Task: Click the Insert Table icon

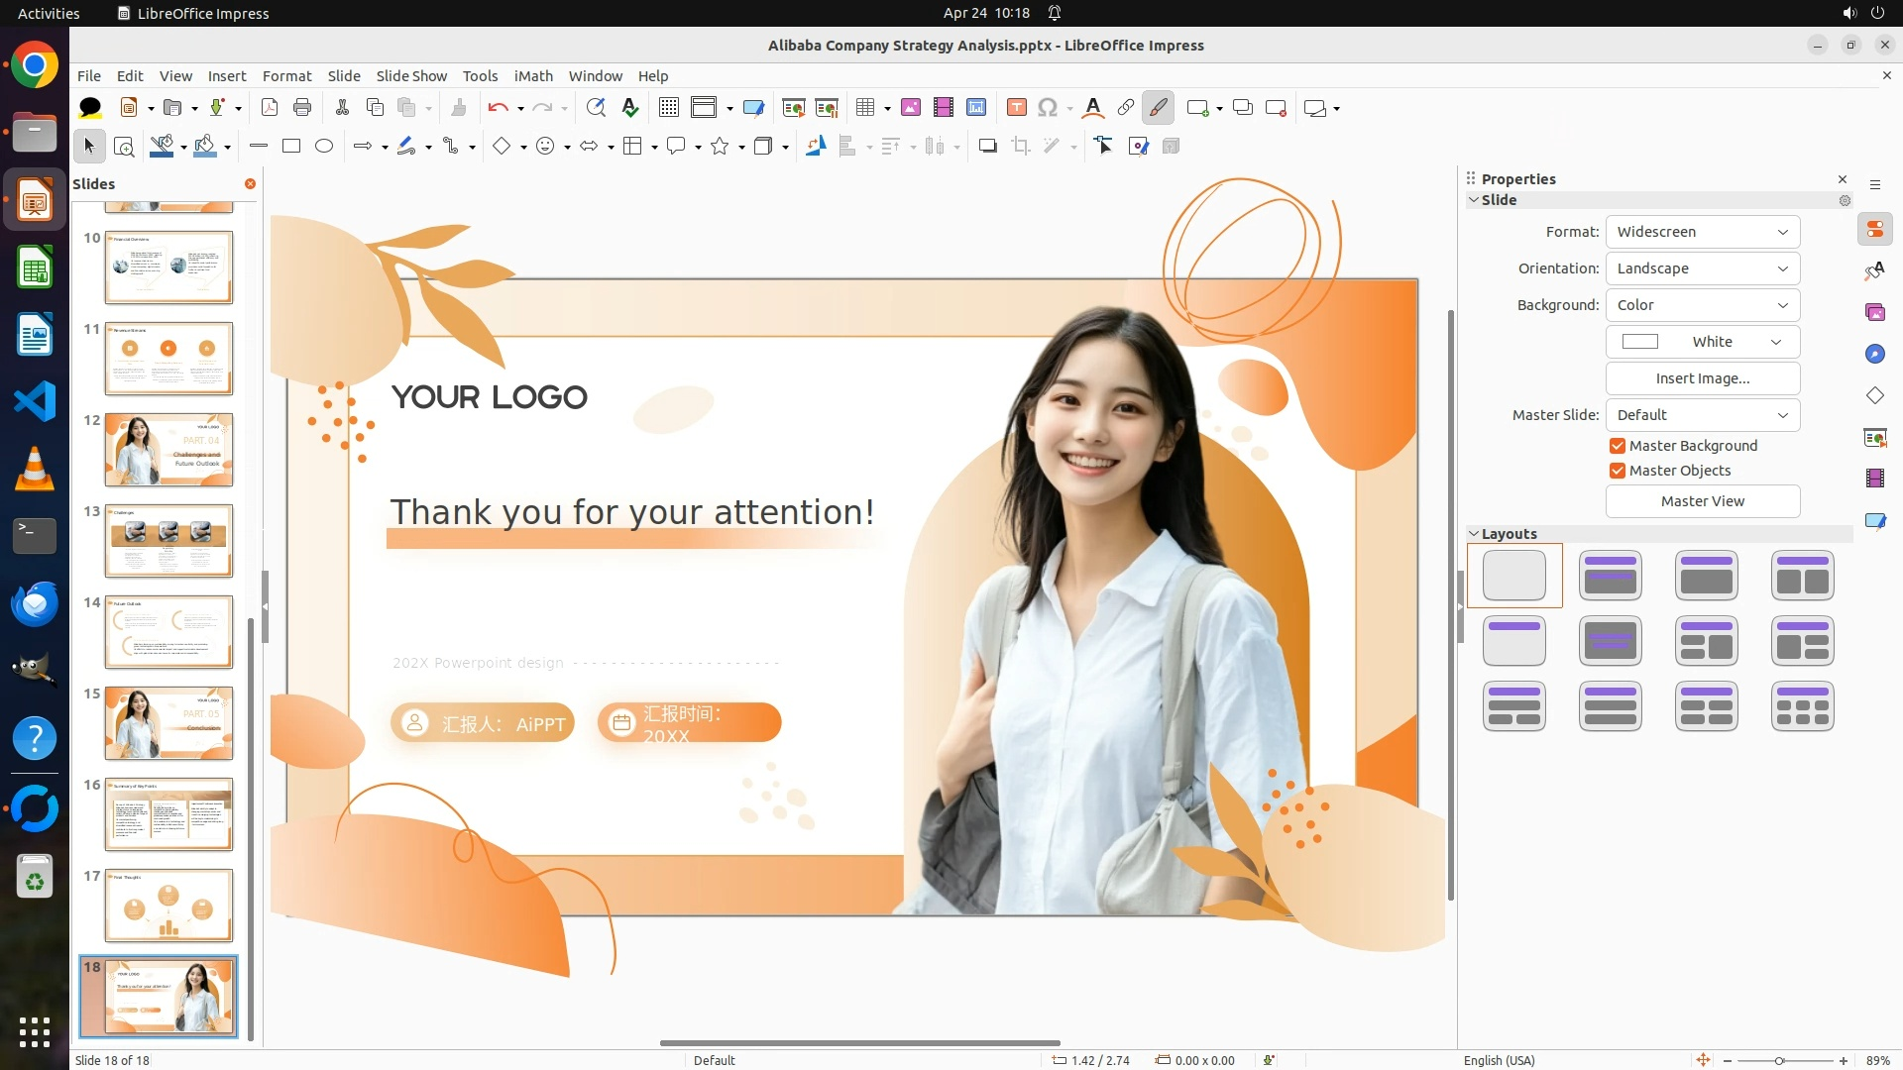Action: (865, 108)
